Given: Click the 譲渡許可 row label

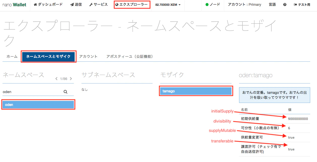Looking at the screenshot, I should pyautogui.click(x=261, y=149).
